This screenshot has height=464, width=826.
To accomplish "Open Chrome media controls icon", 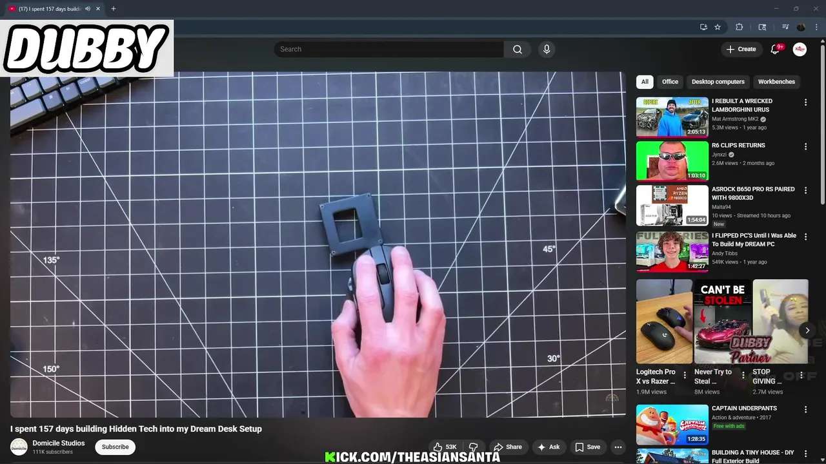I will coord(785,27).
